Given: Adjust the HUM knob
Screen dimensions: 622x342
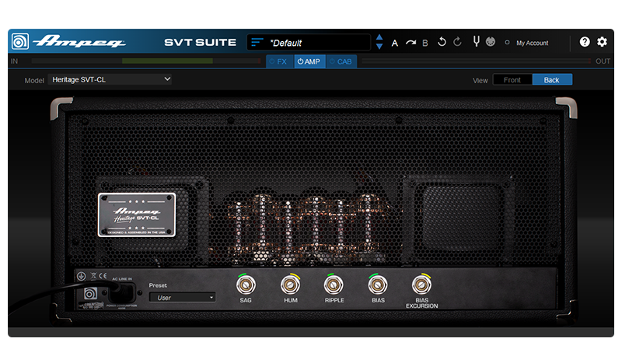Looking at the screenshot, I should click(290, 284).
